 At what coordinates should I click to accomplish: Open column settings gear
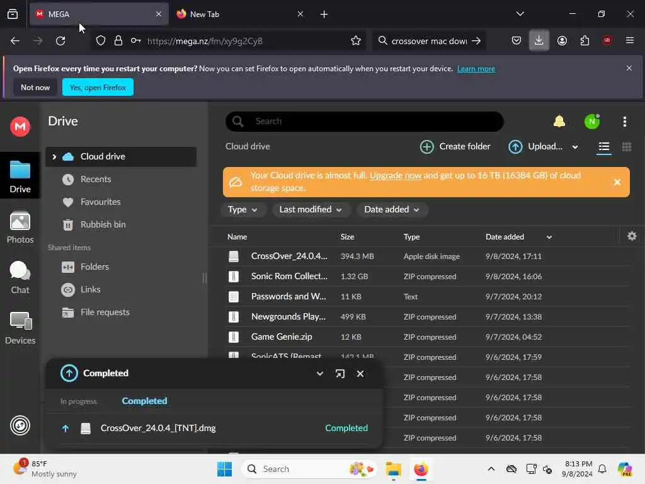pos(632,236)
